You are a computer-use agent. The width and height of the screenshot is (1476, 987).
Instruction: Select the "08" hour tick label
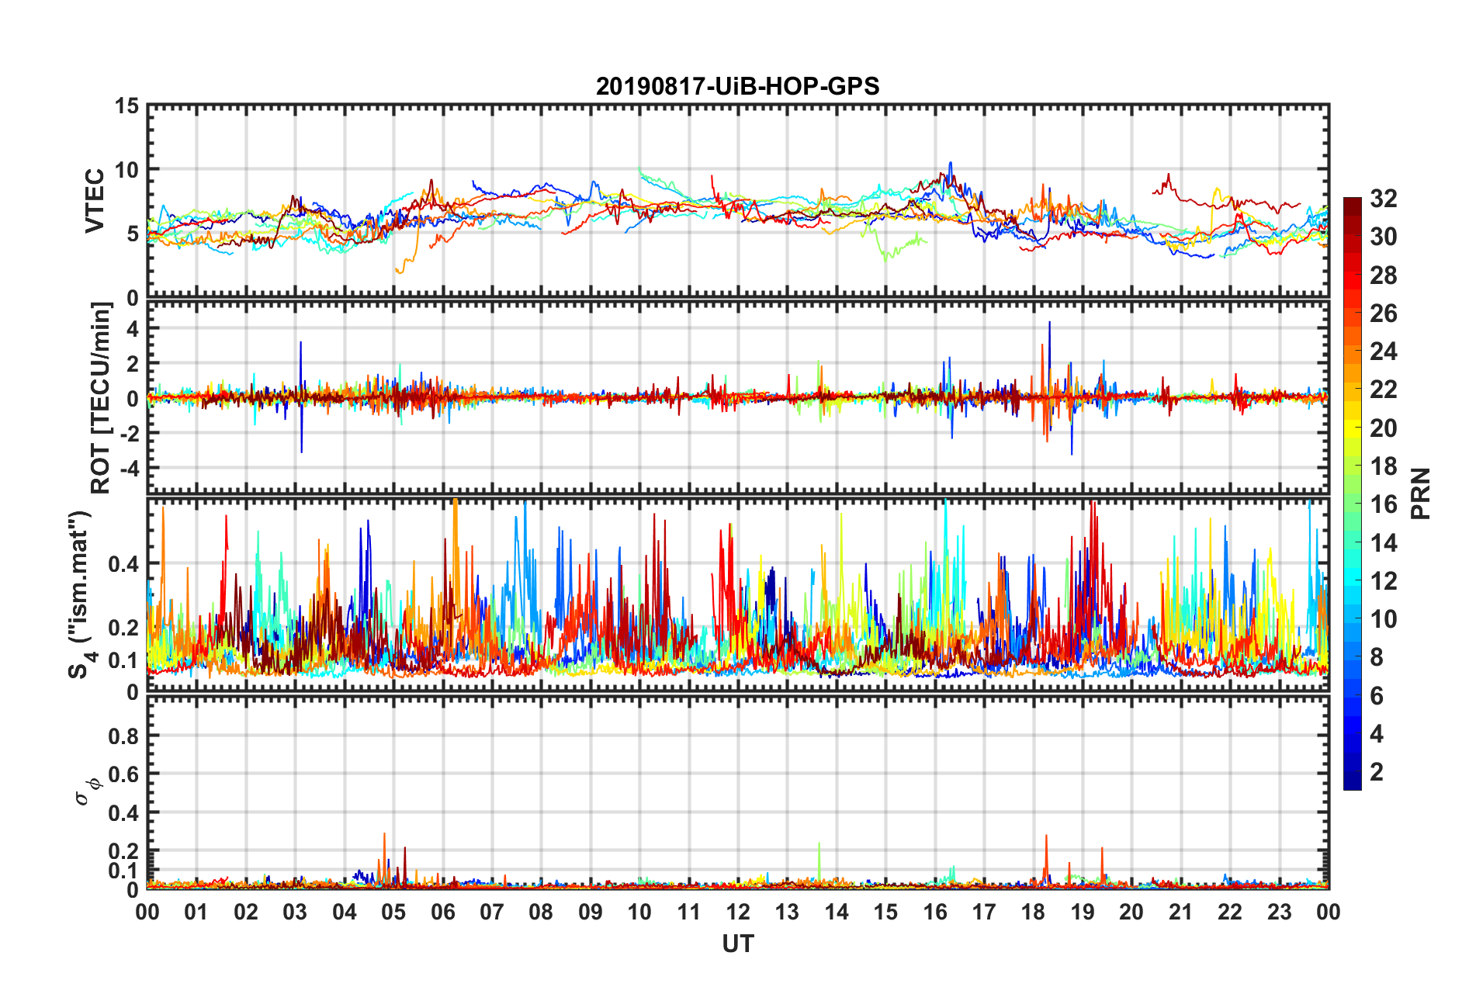coord(541,912)
